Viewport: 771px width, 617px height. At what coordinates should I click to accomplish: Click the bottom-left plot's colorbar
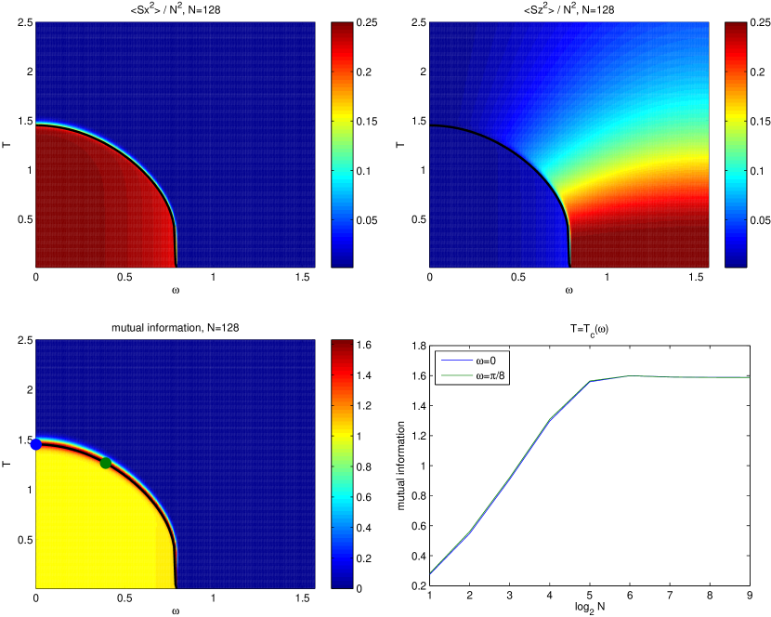341,464
